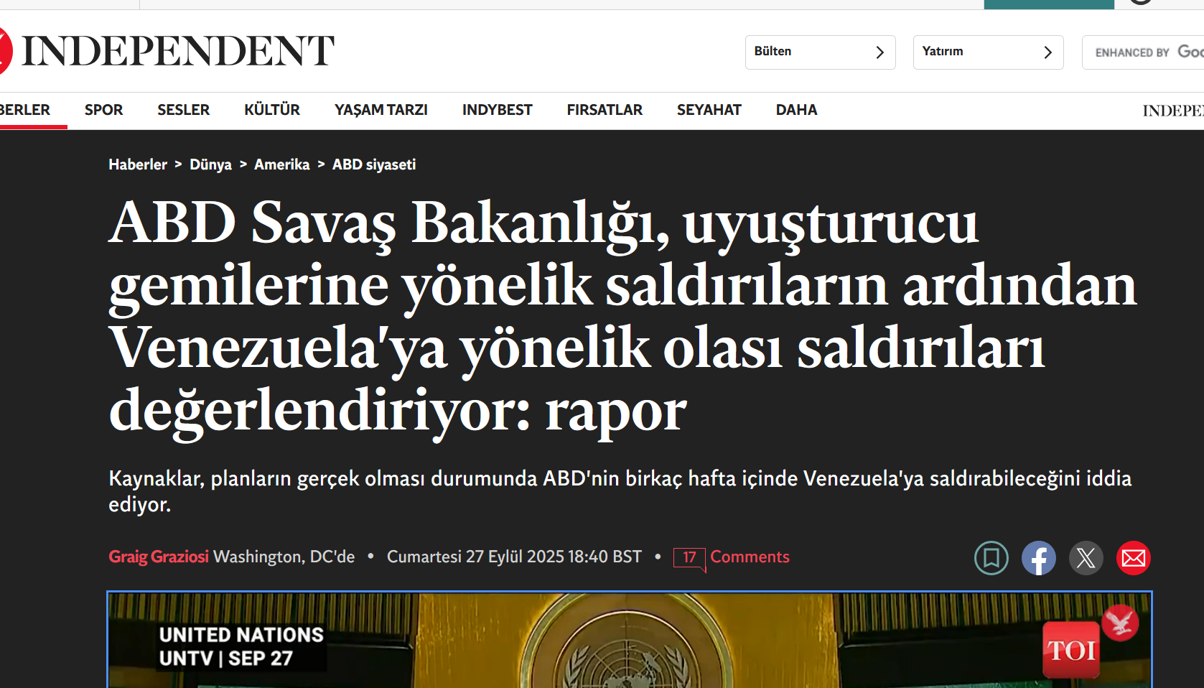1204x688 pixels.
Task: Click author link Graig Graziosi
Action: (x=159, y=557)
